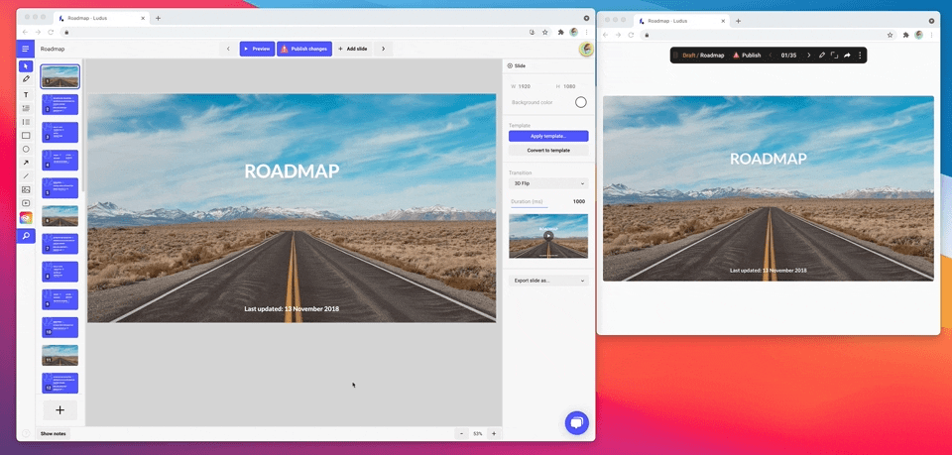Viewport: 952px width, 455px height.
Task: Click the Publish changes button
Action: tap(303, 49)
